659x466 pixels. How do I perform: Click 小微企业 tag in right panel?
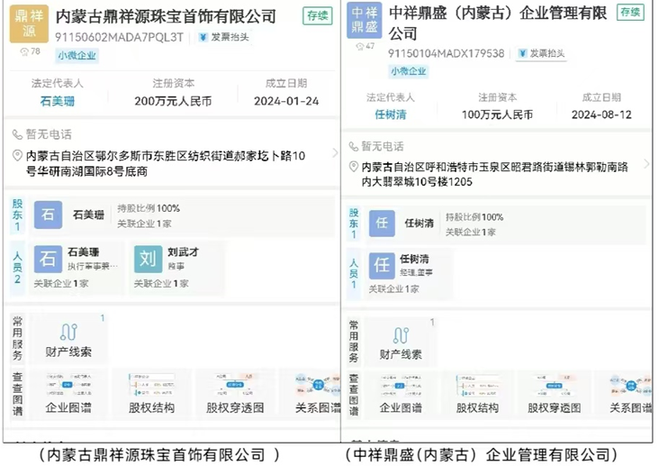(409, 71)
